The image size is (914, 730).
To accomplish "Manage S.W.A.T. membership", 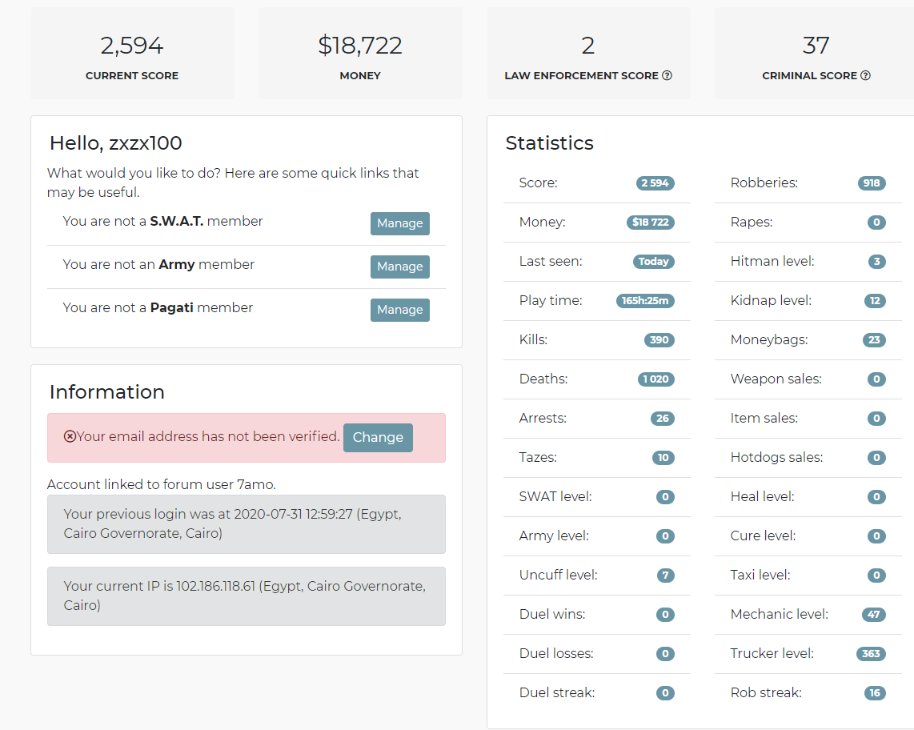I will 400,223.
